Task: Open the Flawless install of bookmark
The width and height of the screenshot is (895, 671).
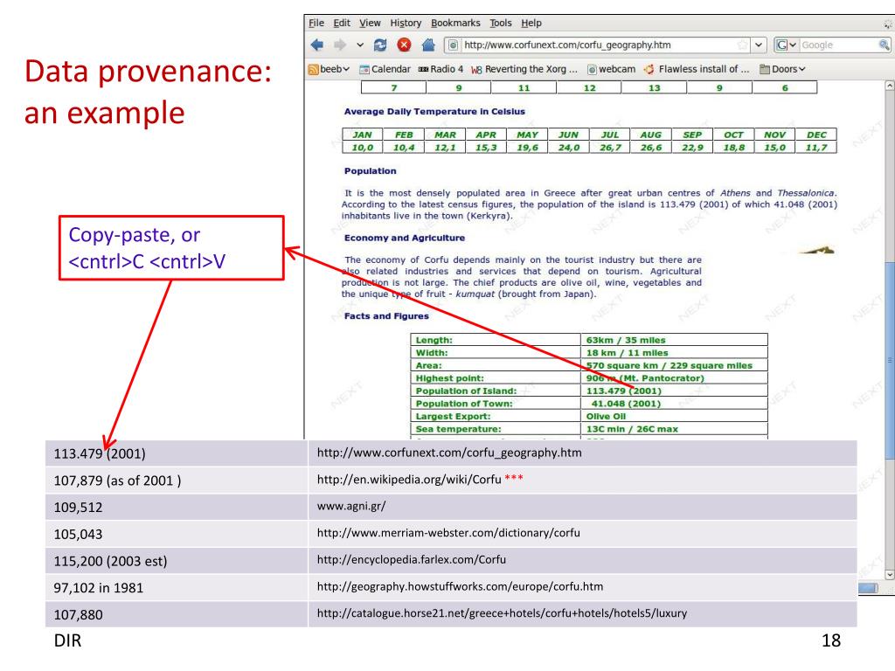Action: (697, 69)
